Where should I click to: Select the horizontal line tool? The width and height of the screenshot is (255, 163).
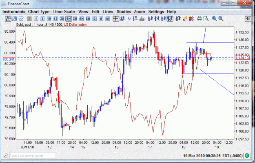tap(163, 19)
